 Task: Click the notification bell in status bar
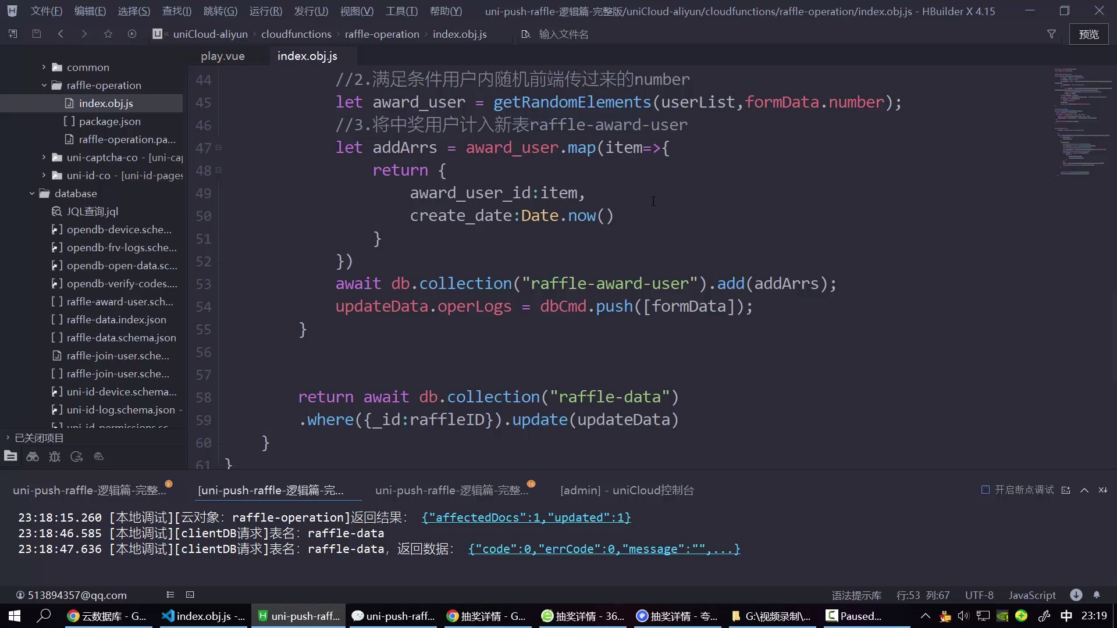[1097, 595]
